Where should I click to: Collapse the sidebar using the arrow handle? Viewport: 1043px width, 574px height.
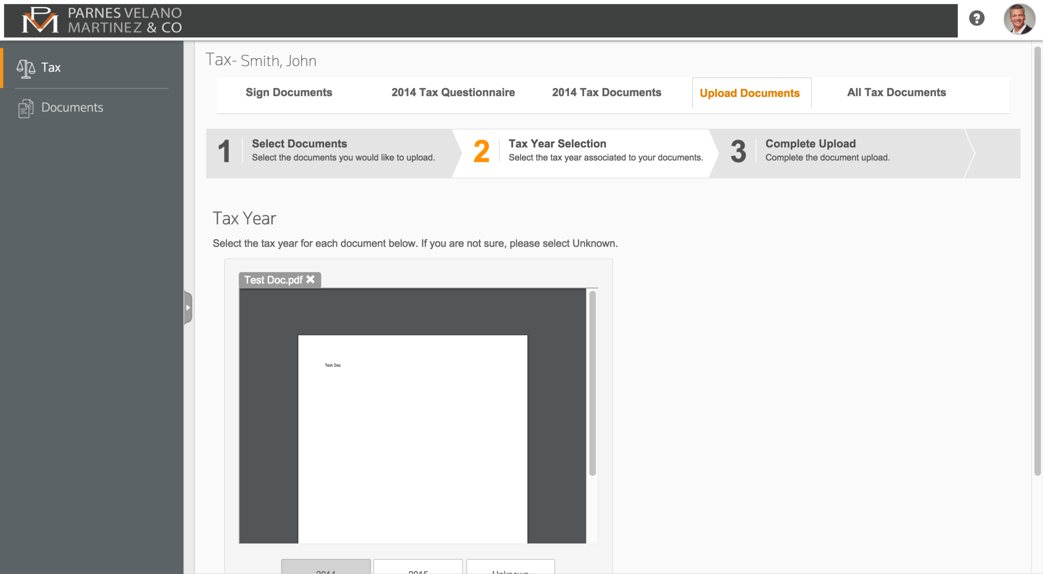pos(189,308)
